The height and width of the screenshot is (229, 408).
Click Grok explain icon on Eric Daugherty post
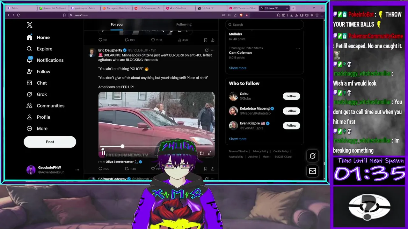207,50
